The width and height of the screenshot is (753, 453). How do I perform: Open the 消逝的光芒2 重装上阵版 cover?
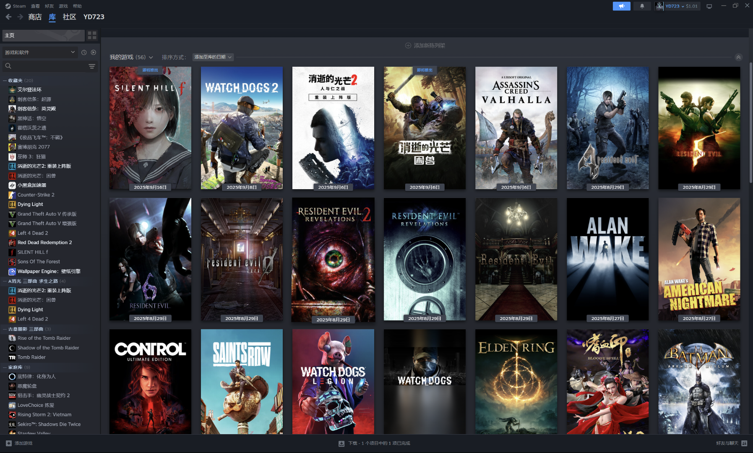coord(333,128)
